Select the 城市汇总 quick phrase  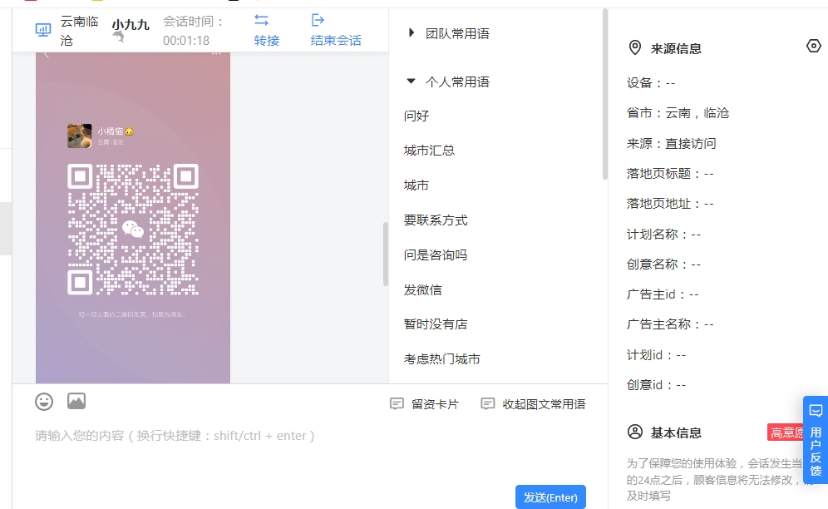pyautogui.click(x=429, y=151)
